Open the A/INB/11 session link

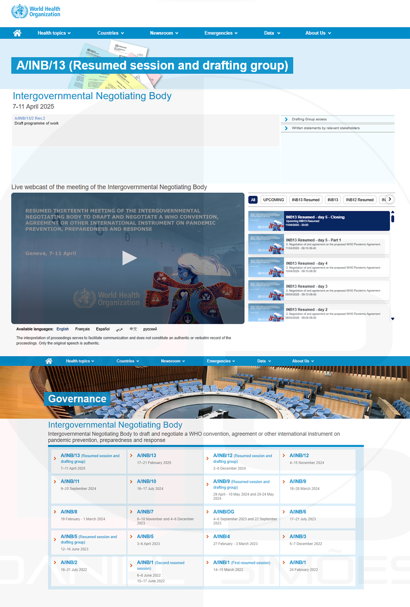[70, 481]
